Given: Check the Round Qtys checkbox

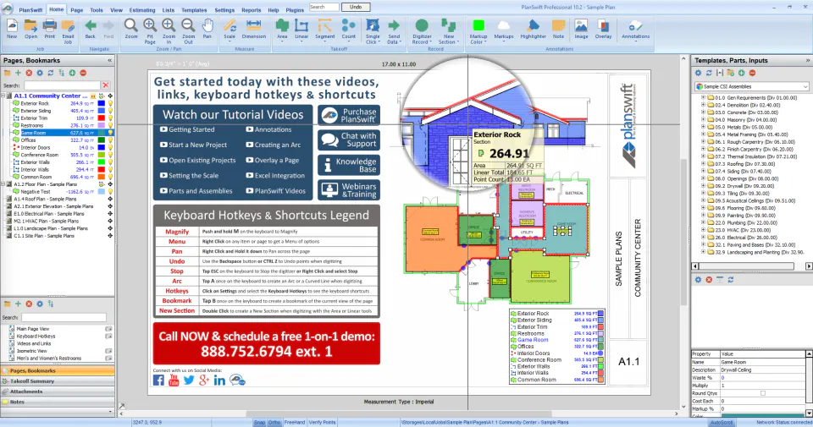Looking at the screenshot, I should 763,393.
